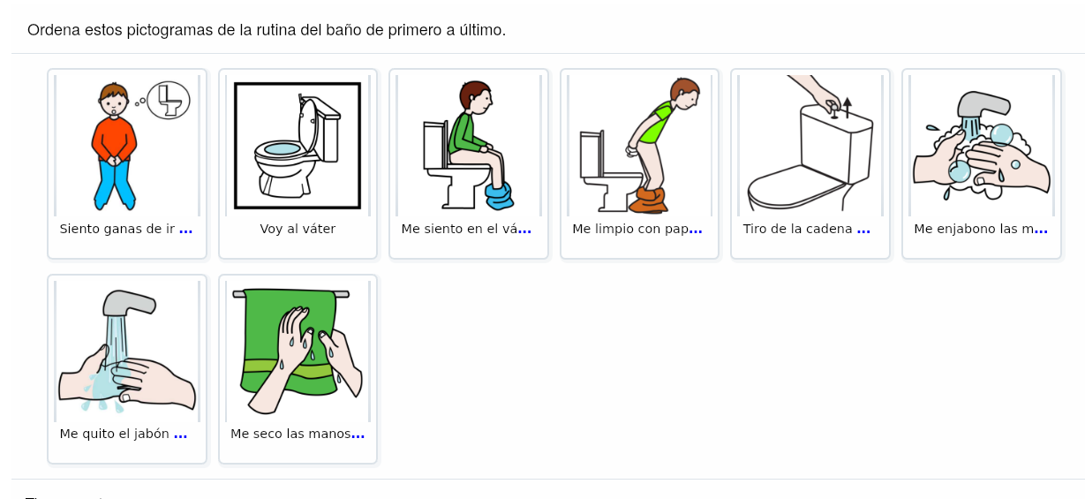Expand the ellipsis after "Me enjabono las m"
Image resolution: width=1085 pixels, height=499 pixels.
coord(1041,230)
